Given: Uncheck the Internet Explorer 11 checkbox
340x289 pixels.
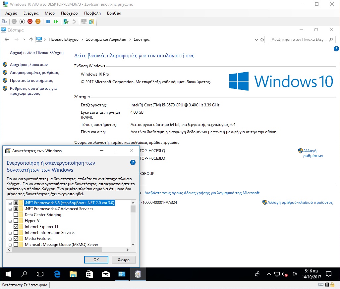Looking at the screenshot, I should pos(16,227).
